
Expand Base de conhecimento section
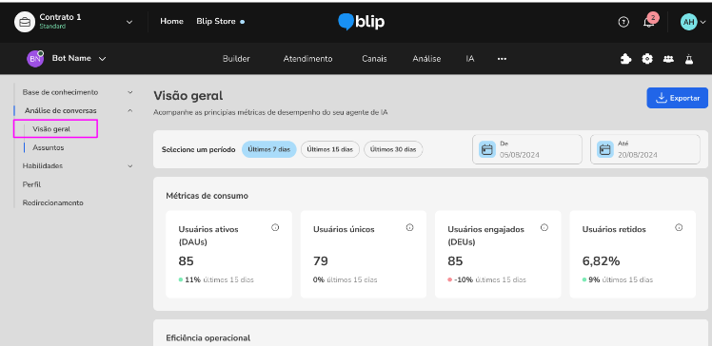coord(130,92)
